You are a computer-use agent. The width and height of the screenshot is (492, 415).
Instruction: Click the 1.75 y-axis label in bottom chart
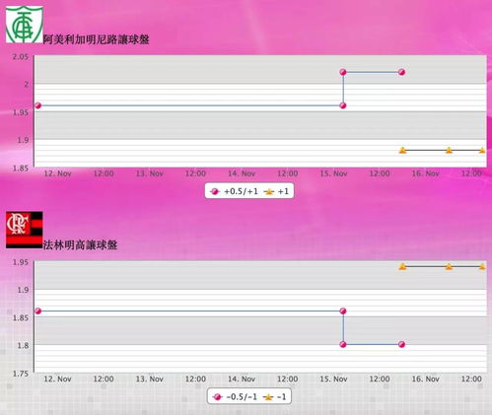coord(21,374)
